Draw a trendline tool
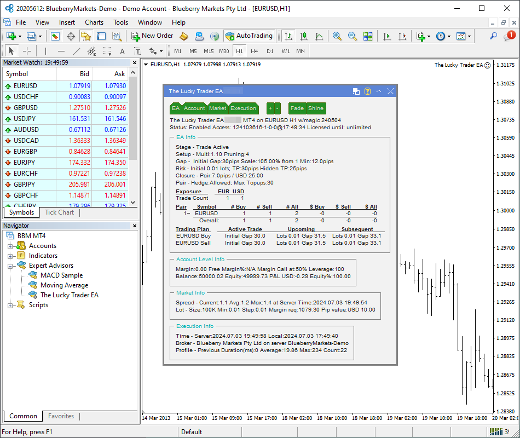 point(76,51)
